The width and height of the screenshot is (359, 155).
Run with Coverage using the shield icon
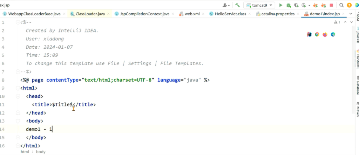click(x=296, y=5)
